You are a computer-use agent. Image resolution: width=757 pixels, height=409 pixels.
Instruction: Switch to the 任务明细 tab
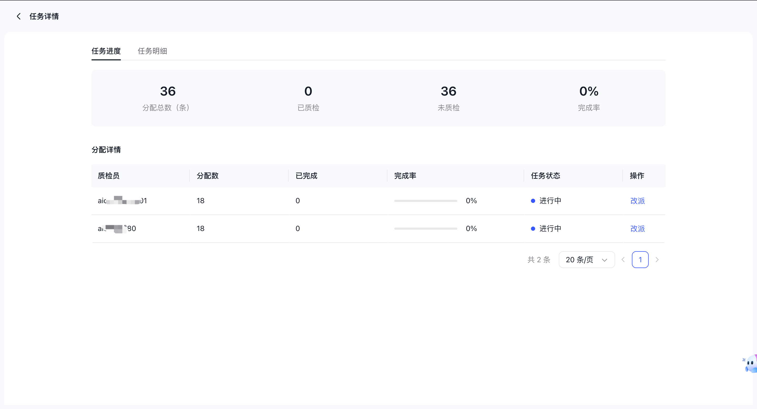pyautogui.click(x=152, y=51)
